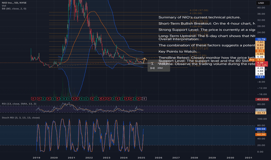Click the date range measure icon beside 28d
This screenshot has width=271, height=160.
click(152, 68)
